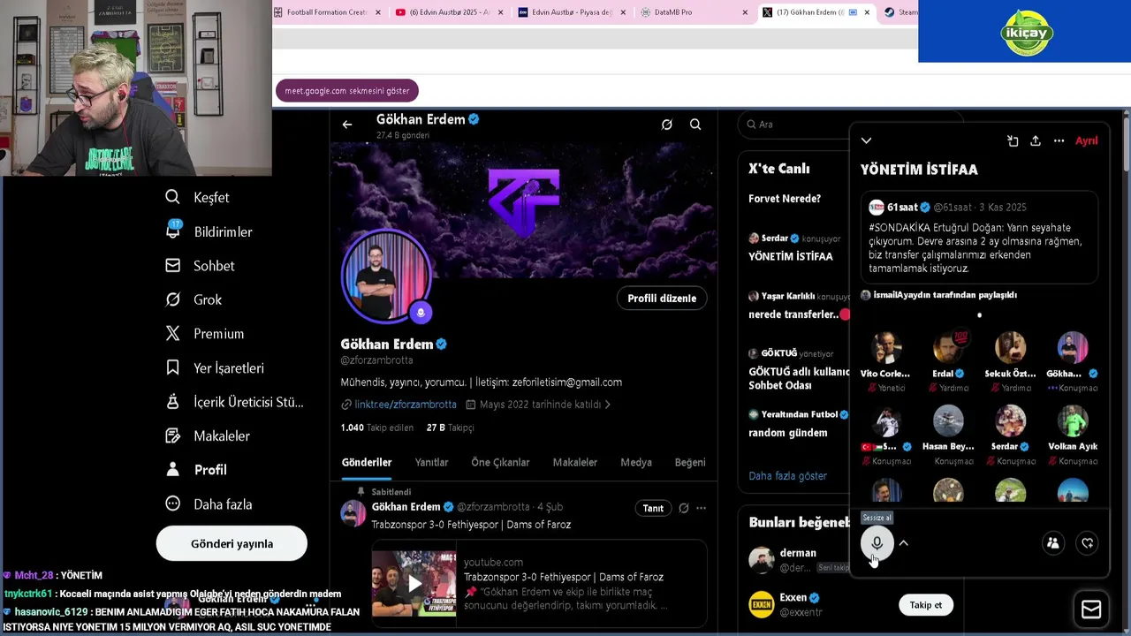1131x636 pixels.
Task: Pop out the Space using the dock icon
Action: coord(1013,141)
